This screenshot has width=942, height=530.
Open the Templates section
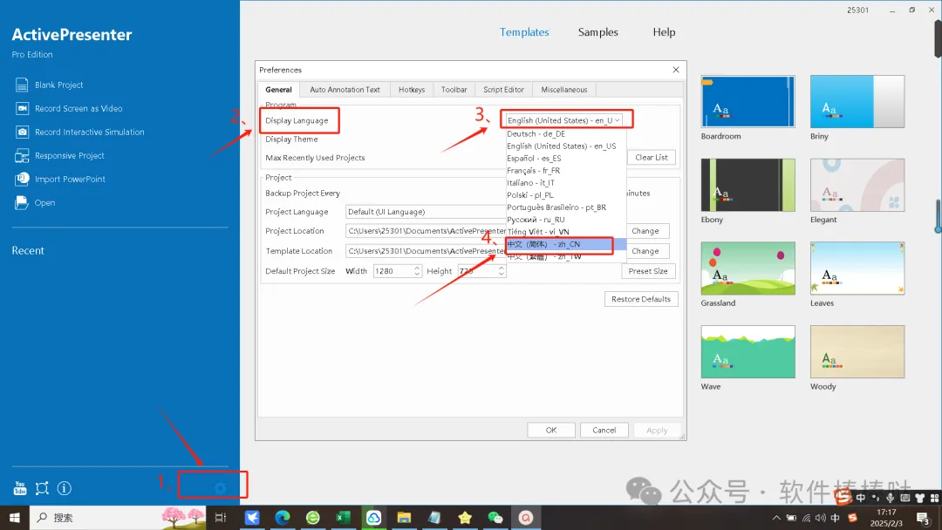point(524,31)
